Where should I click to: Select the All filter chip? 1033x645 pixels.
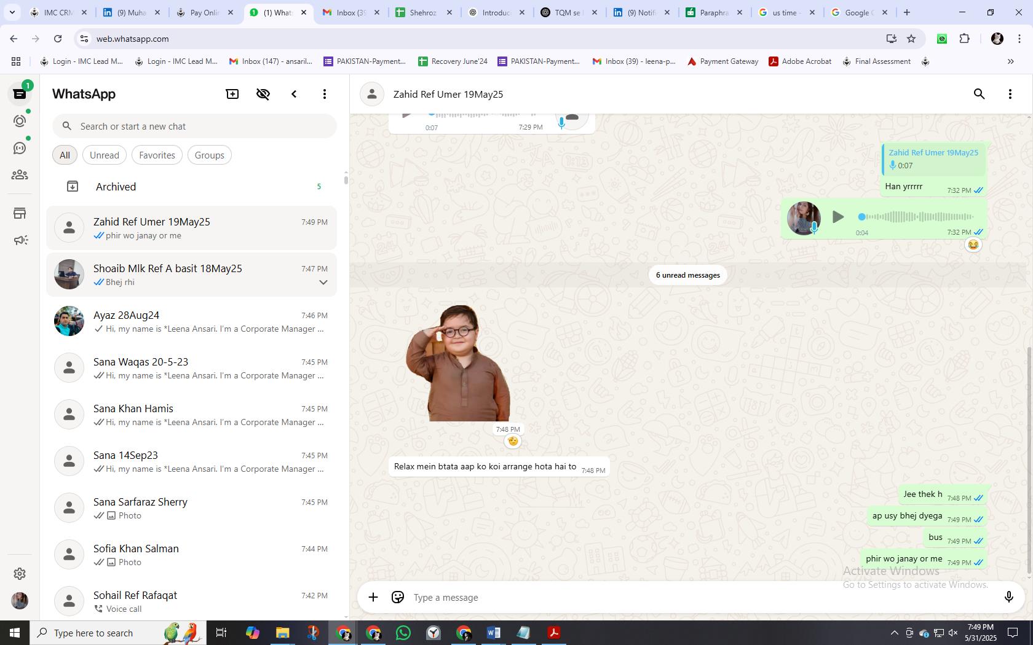[65, 155]
